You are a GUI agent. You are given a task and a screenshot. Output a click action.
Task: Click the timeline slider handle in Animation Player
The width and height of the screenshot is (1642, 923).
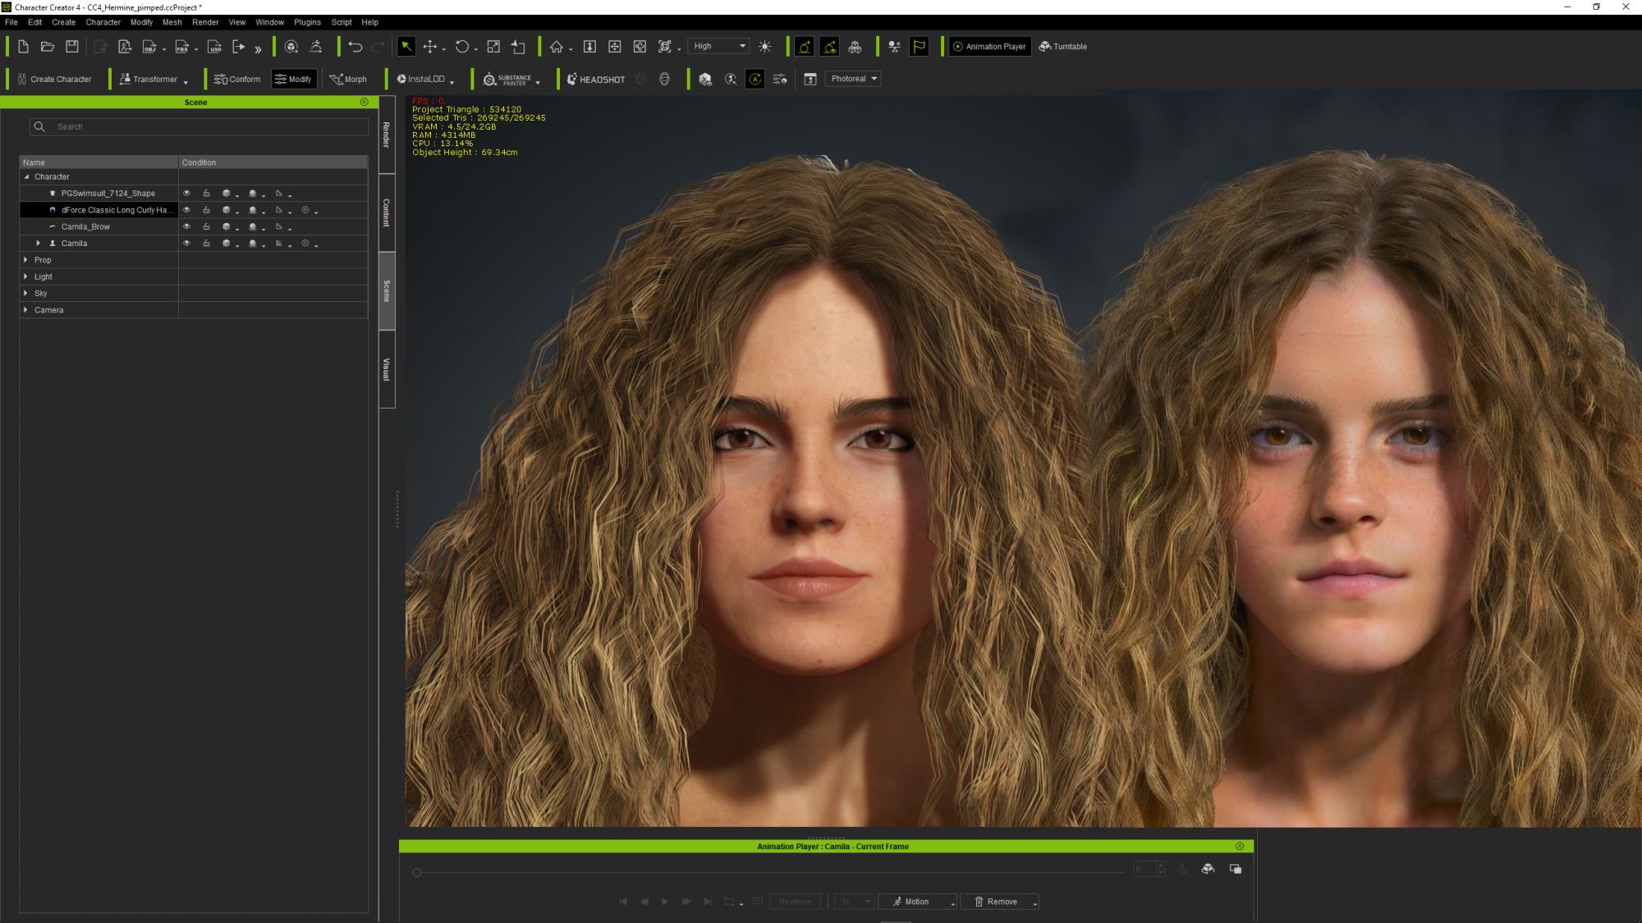(417, 872)
